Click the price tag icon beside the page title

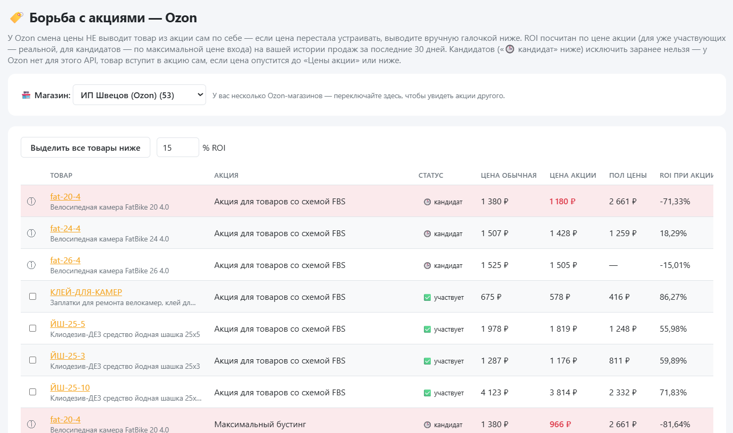click(x=16, y=18)
